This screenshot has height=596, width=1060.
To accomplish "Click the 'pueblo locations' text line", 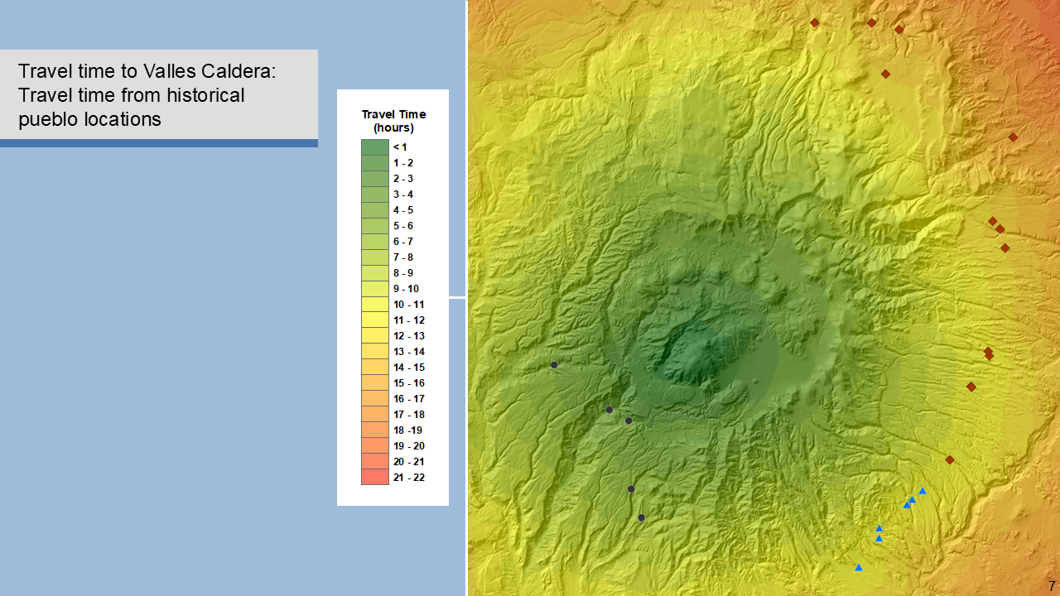I will click(89, 119).
